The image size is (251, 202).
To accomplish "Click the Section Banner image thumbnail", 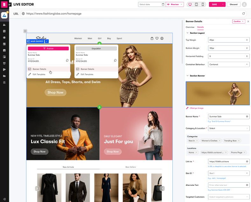I will pos(218,93).
